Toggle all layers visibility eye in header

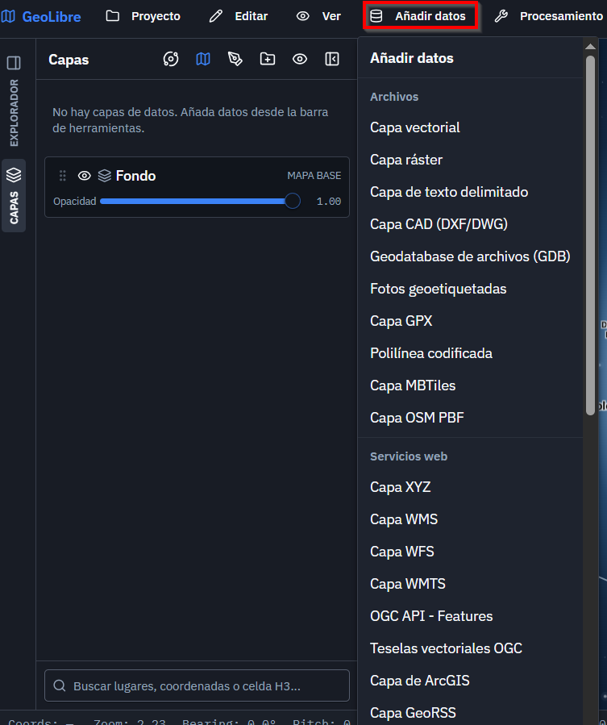pos(300,59)
